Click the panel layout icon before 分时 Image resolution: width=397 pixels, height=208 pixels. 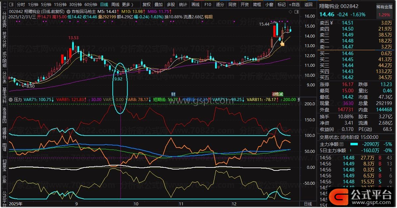(11, 5)
